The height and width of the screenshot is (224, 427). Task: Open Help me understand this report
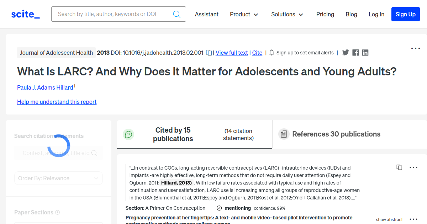coord(57,102)
